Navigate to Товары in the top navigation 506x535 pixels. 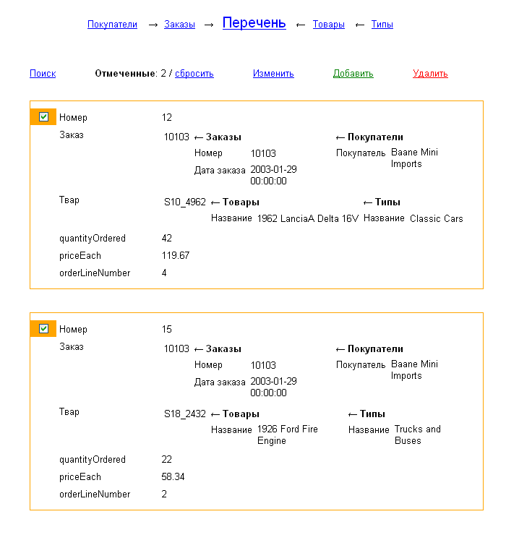click(x=328, y=25)
